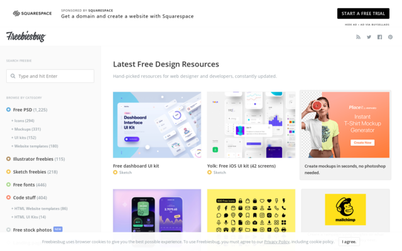Open the Icons (294) subcategory
Viewport: 402px width, 251px height.
pos(23,120)
